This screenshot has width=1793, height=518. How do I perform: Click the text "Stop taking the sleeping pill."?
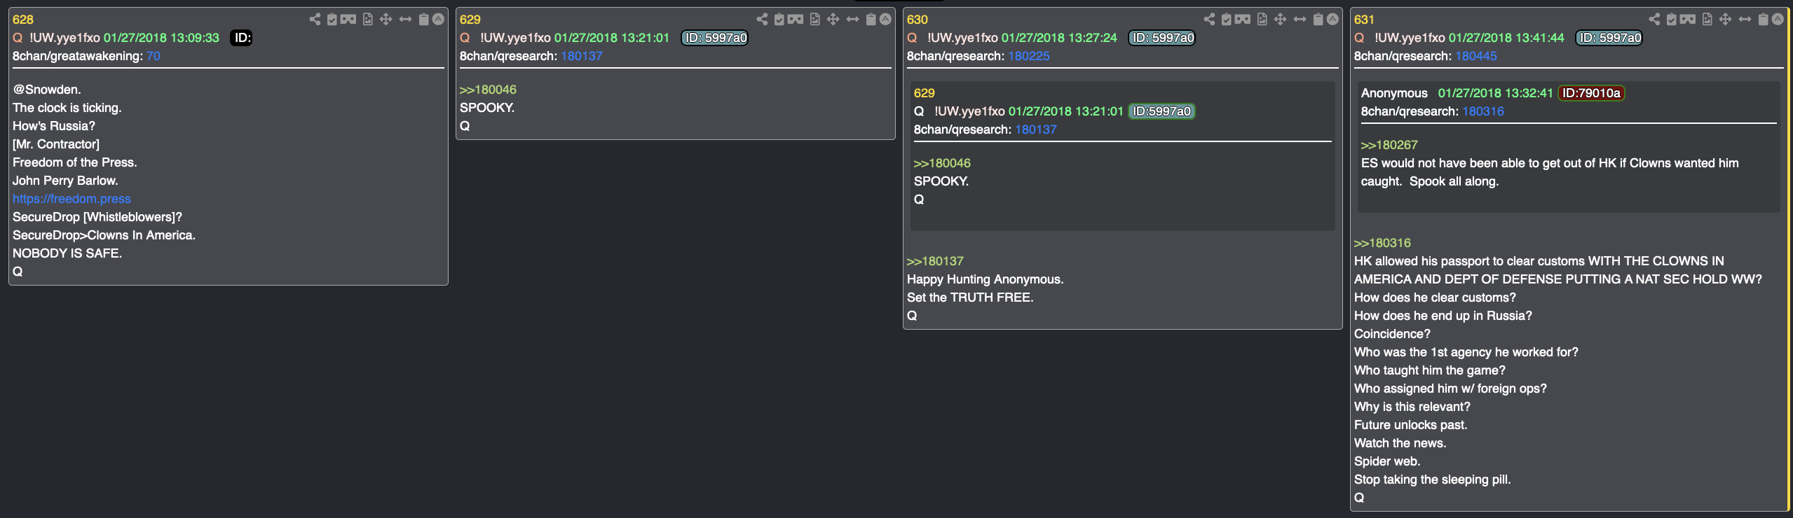(x=1432, y=479)
